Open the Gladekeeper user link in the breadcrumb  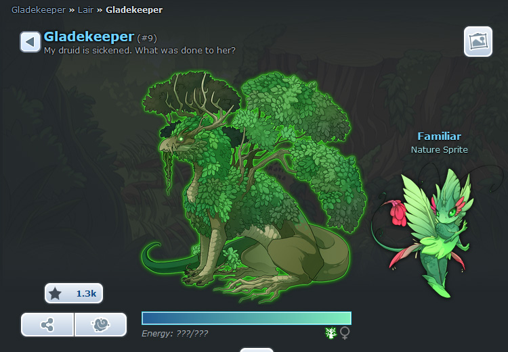coord(39,10)
